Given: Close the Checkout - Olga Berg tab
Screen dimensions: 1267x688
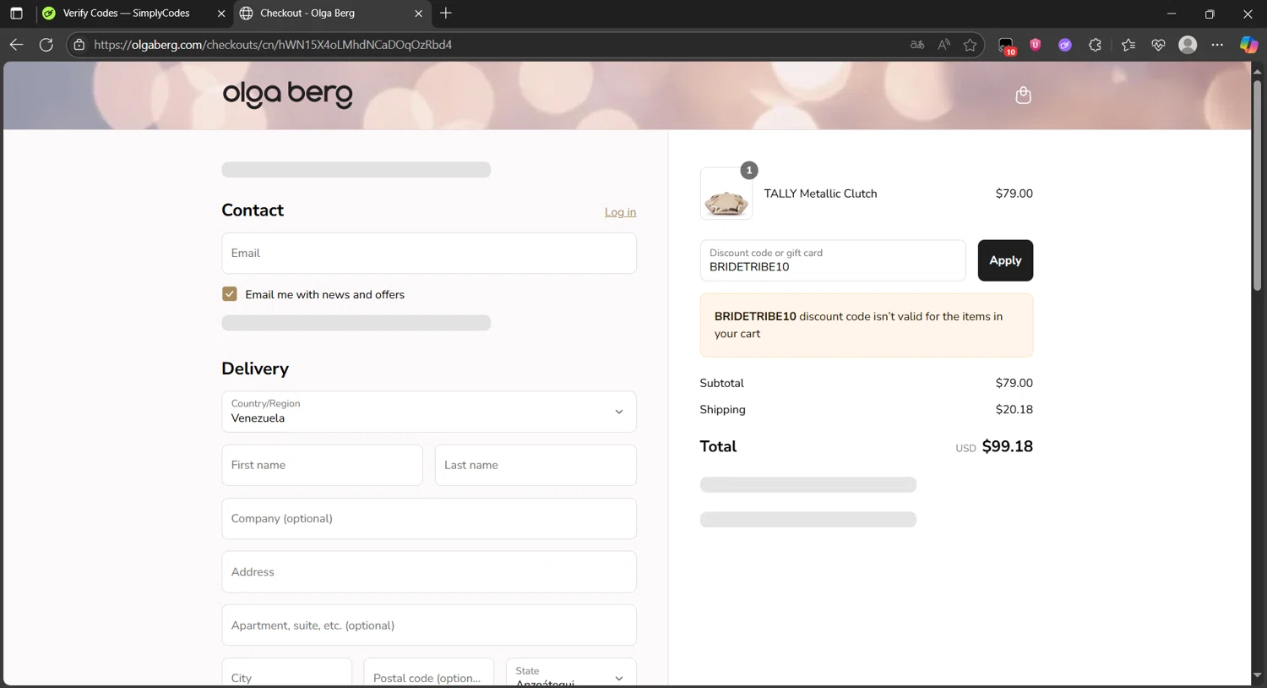Looking at the screenshot, I should [x=418, y=14].
